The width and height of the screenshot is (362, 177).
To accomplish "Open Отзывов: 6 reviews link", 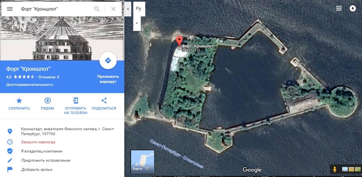I will tap(49, 77).
